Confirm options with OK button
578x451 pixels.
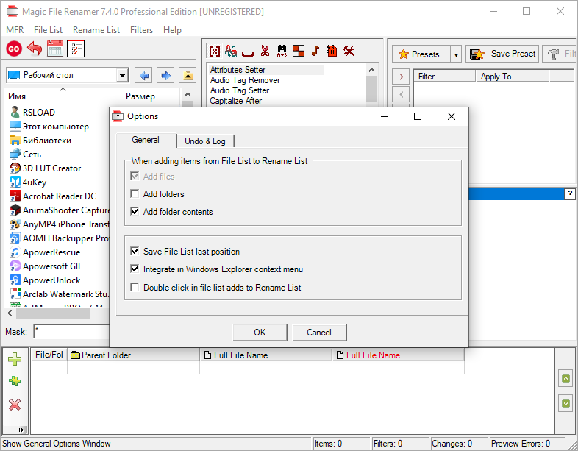pos(260,333)
